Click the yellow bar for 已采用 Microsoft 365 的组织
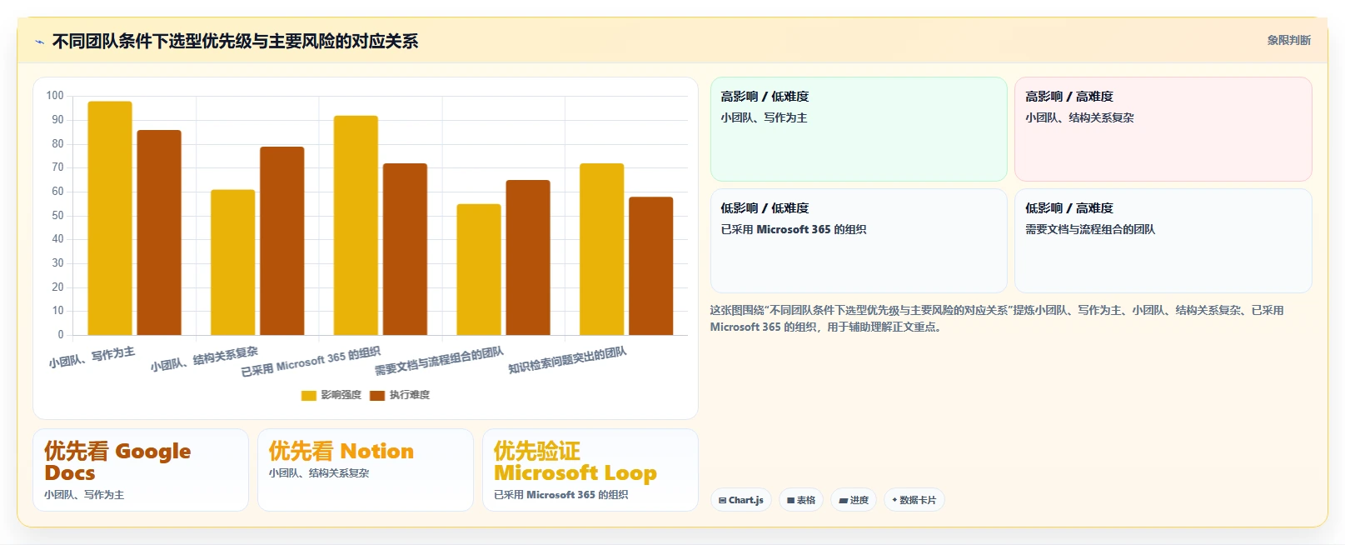The height and width of the screenshot is (545, 1345). (x=356, y=225)
